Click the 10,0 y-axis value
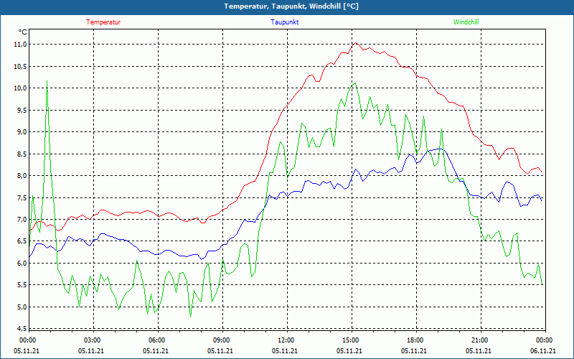 point(20,88)
